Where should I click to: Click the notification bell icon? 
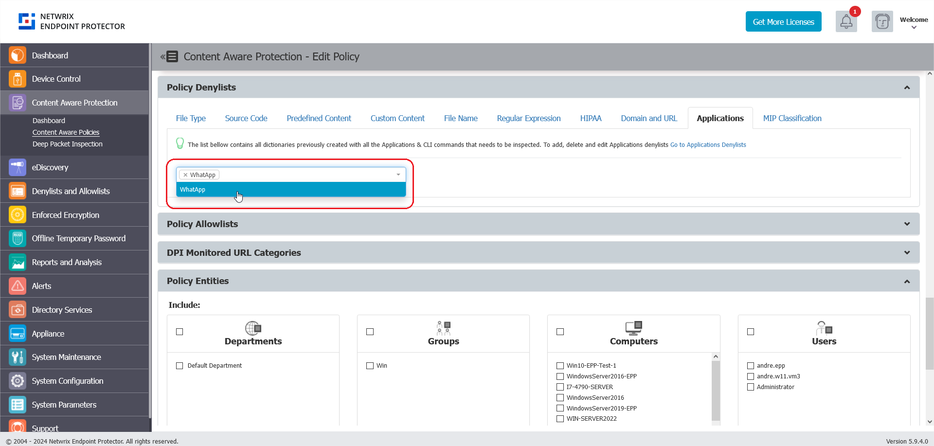click(846, 21)
